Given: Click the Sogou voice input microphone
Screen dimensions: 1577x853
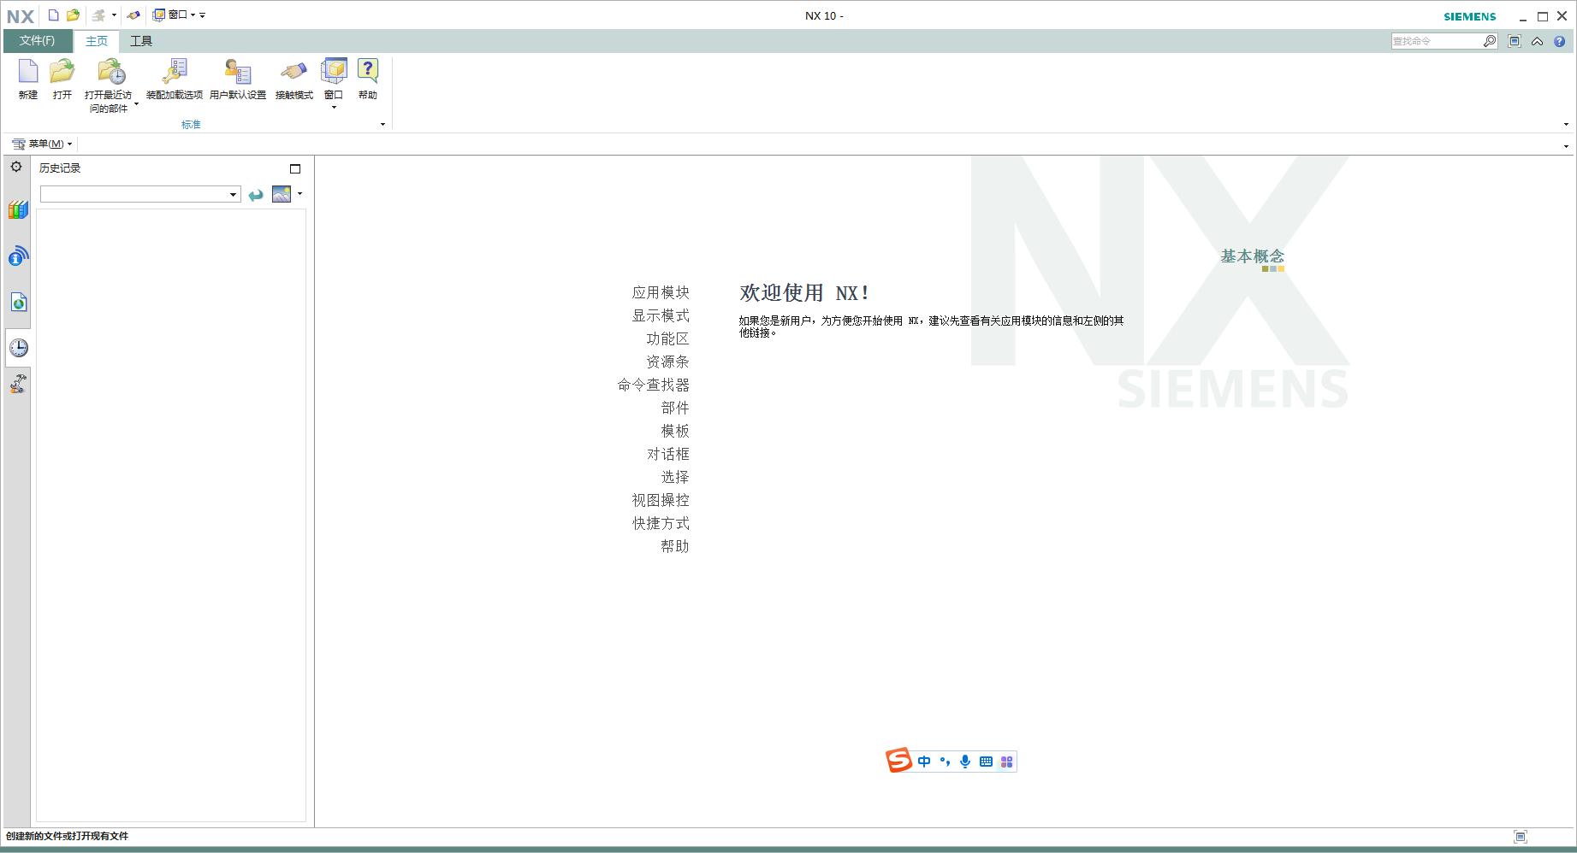Looking at the screenshot, I should point(965,762).
